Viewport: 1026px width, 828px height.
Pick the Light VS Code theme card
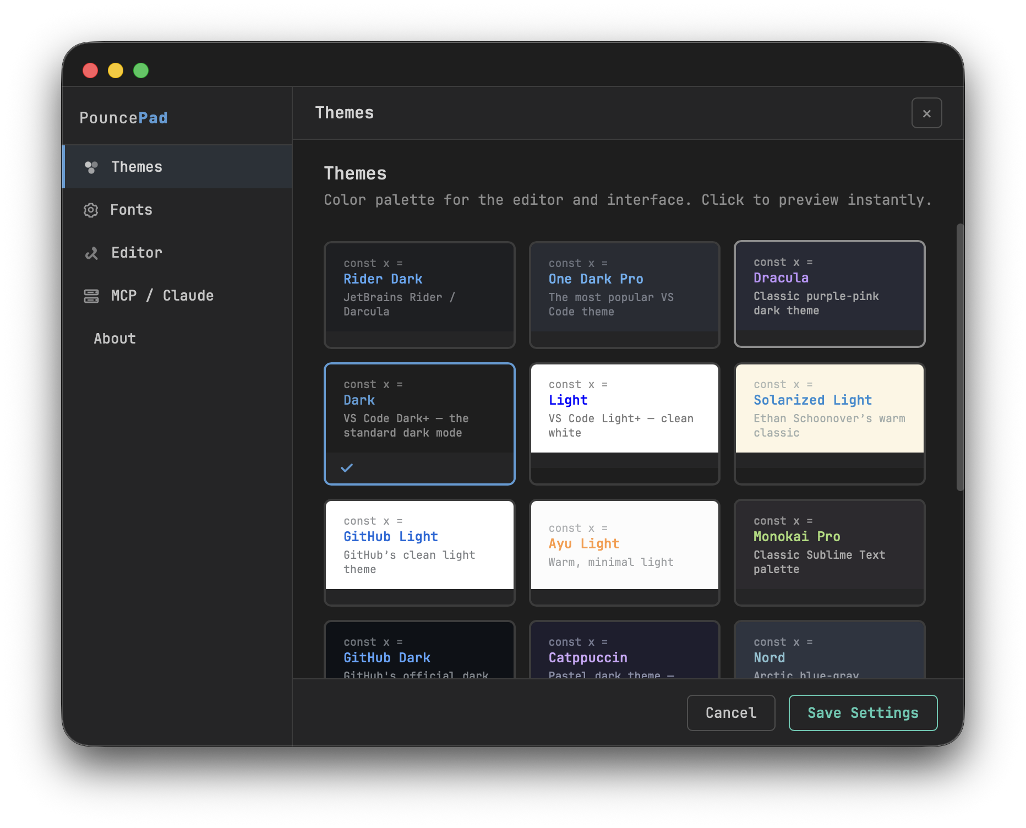tap(624, 423)
